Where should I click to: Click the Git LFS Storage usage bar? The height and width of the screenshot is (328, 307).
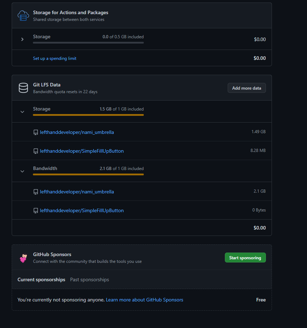(88, 115)
